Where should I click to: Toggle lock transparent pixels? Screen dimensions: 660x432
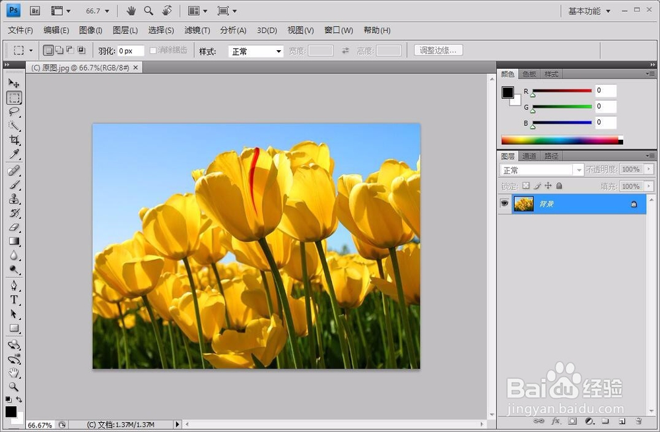tap(526, 185)
